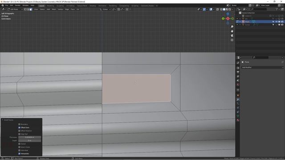Click the blue Z axis gizmo ball
Viewport: 285px width, 160px height.
point(228,14)
